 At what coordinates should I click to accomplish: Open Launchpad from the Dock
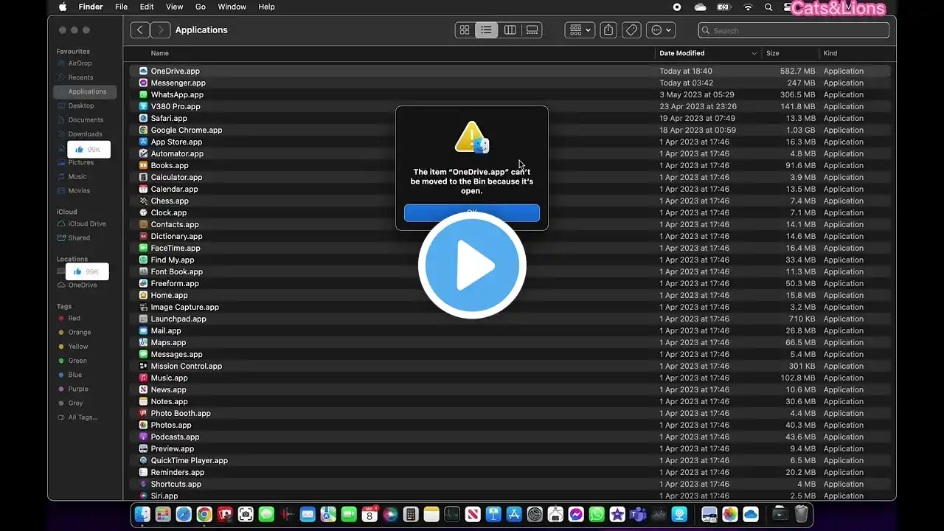pos(163,514)
